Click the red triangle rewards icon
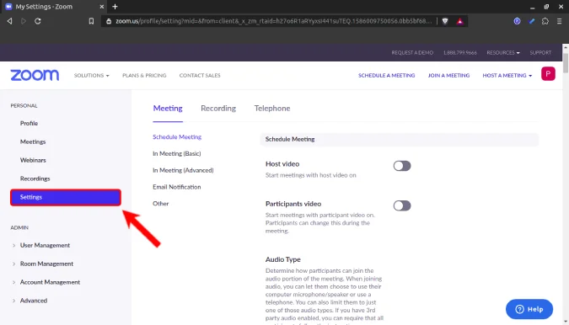This screenshot has width=569, height=325. coord(459,21)
